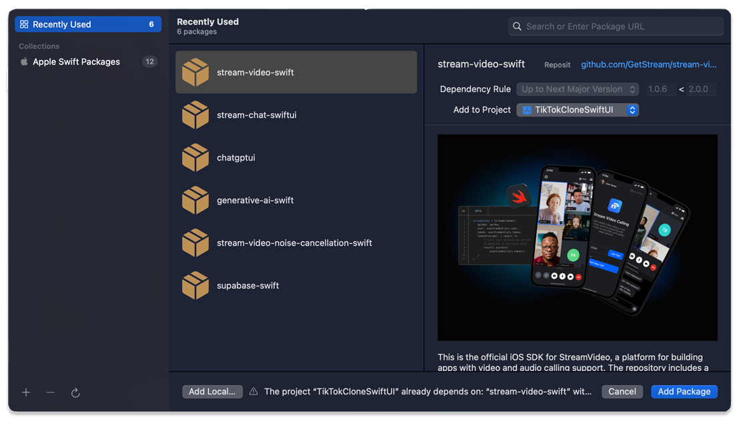Select the generative-ai-swift package icon

tap(195, 200)
